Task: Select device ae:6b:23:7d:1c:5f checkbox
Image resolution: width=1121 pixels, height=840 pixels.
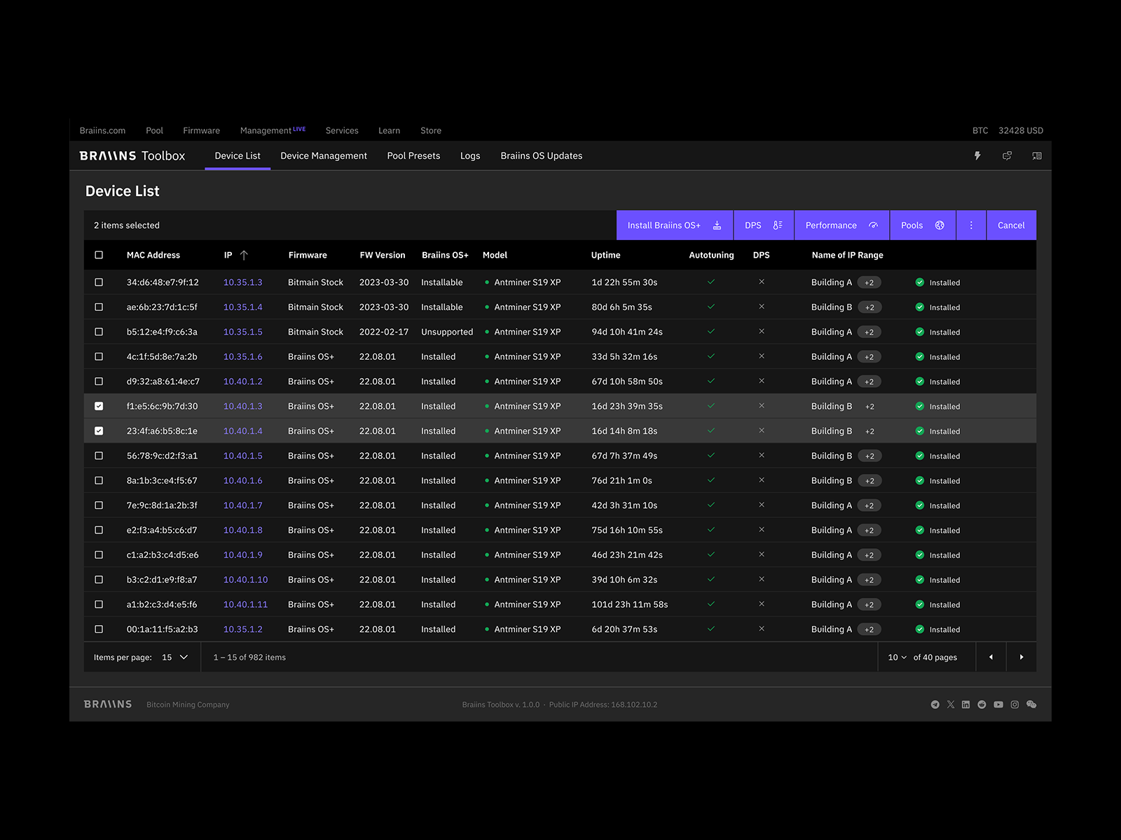Action: coord(99,307)
